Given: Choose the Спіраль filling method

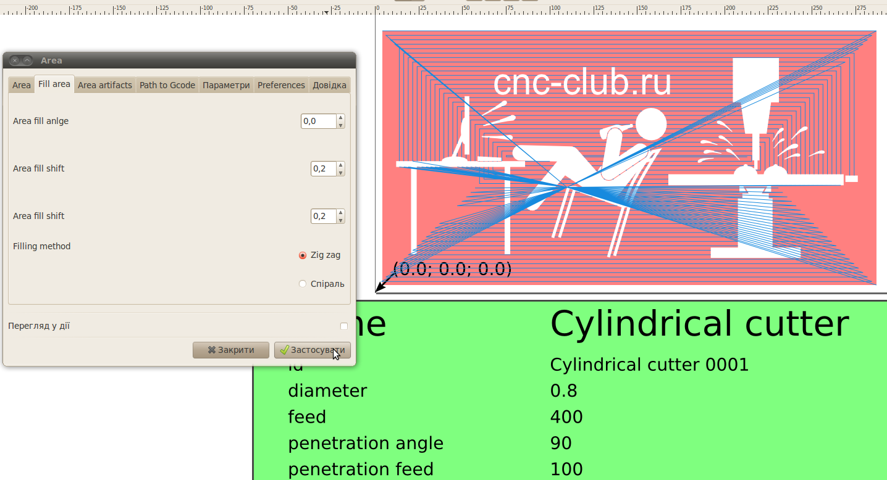Looking at the screenshot, I should coord(303,284).
